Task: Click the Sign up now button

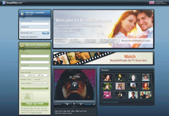Action: tap(35, 104)
